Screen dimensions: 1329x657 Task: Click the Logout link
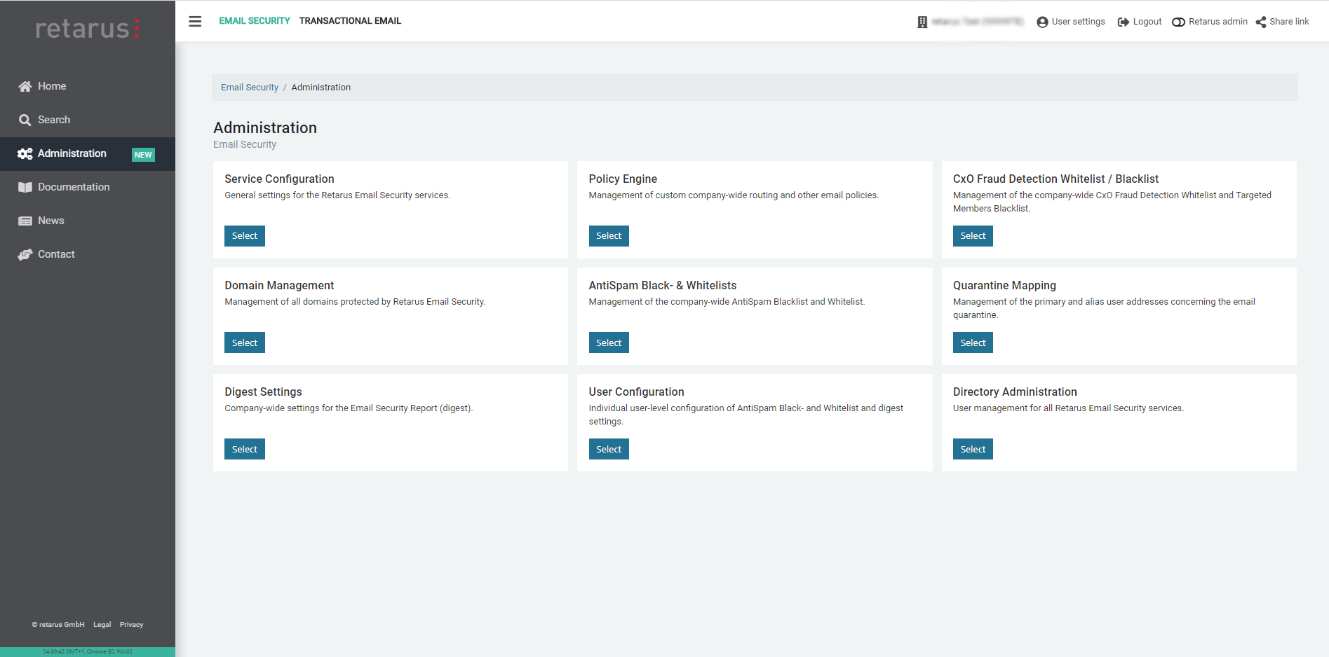1147,22
